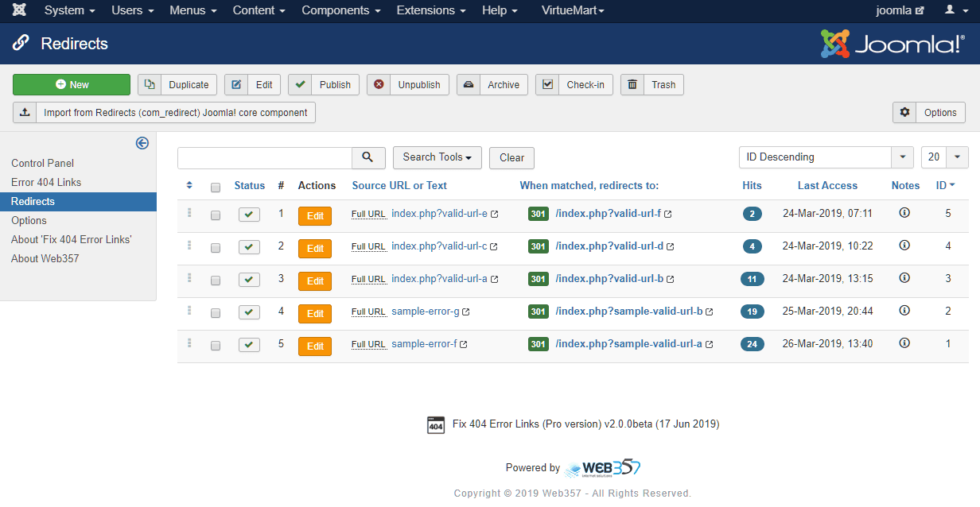Screen dimensions: 980x507
Task: Check the checkbox for sample-error-g row
Action: pyautogui.click(x=216, y=313)
